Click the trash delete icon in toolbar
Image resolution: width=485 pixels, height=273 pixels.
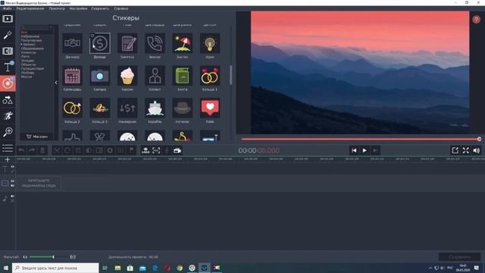pos(42,150)
